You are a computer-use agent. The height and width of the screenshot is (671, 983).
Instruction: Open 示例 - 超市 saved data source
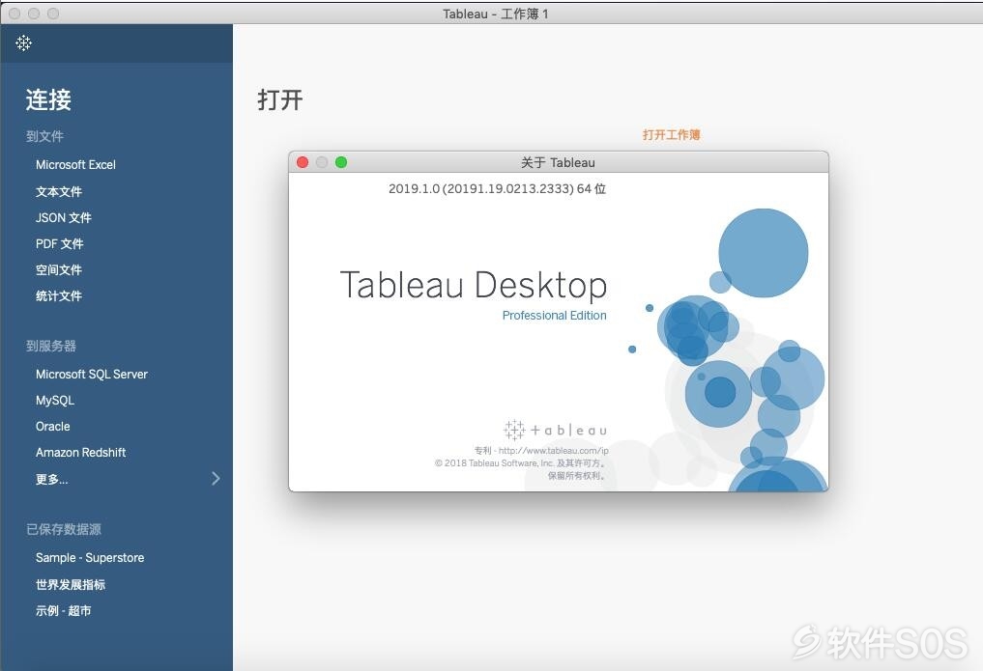tap(64, 611)
